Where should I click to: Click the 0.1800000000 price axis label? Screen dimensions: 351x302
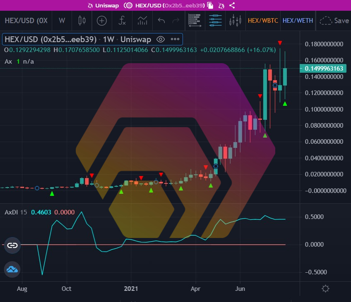324,44
